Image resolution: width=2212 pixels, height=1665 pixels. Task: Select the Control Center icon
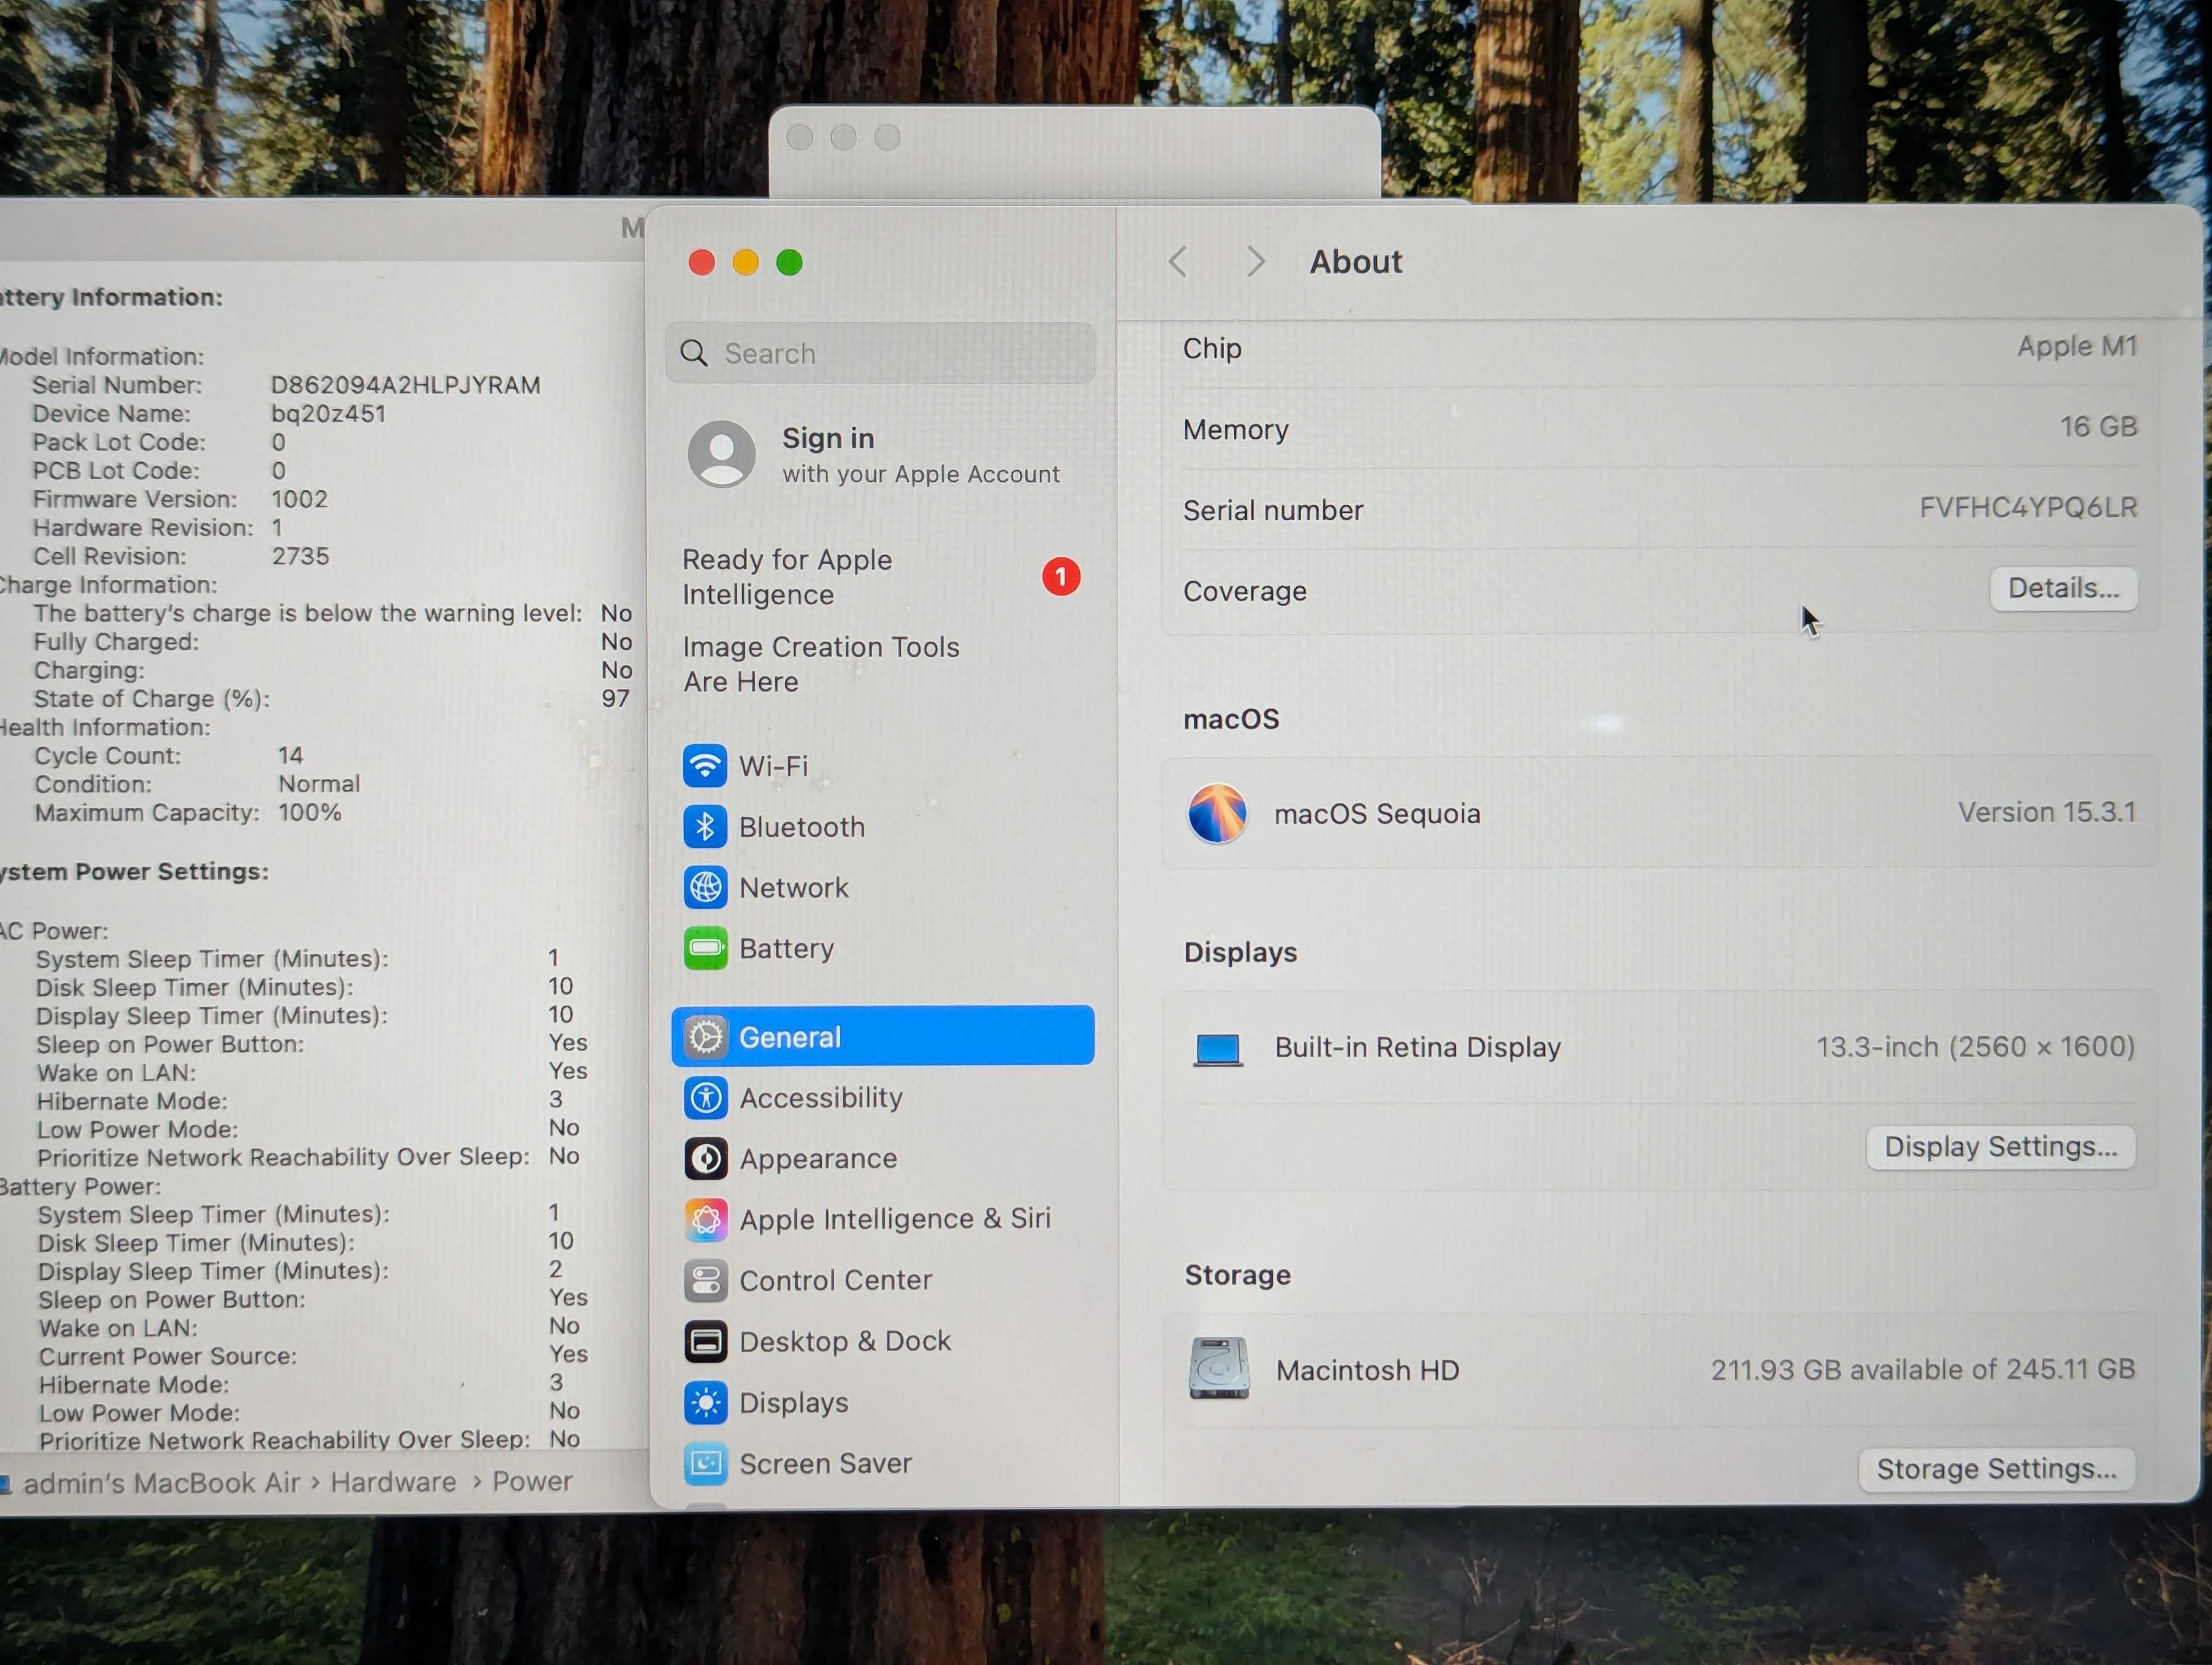(x=705, y=1280)
